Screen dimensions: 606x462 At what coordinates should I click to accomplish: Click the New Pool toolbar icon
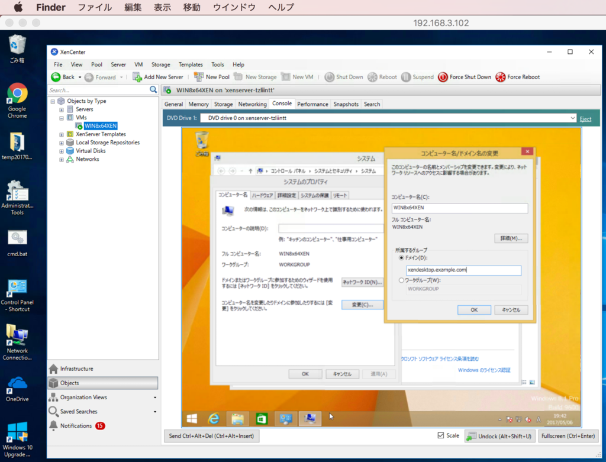tap(199, 76)
